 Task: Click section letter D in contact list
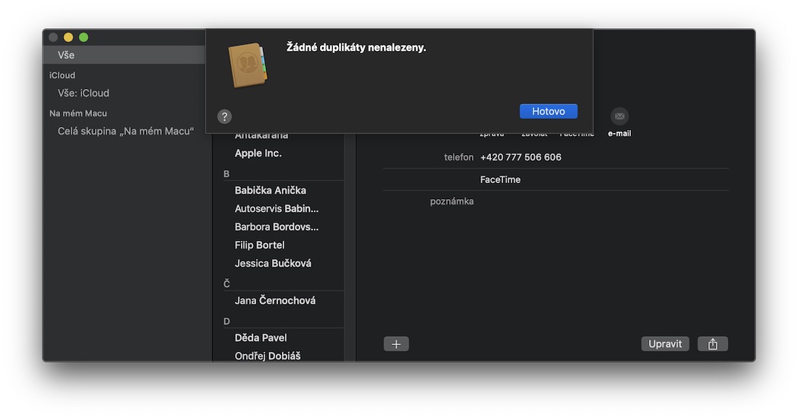(226, 321)
